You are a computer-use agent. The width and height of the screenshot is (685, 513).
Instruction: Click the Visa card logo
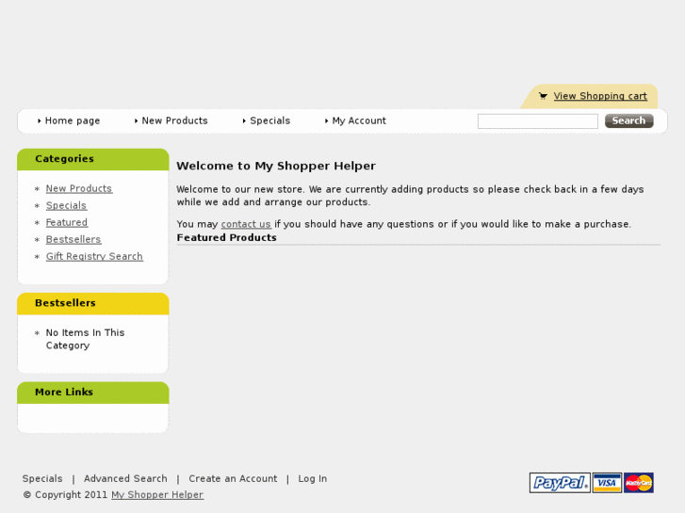[x=607, y=483]
